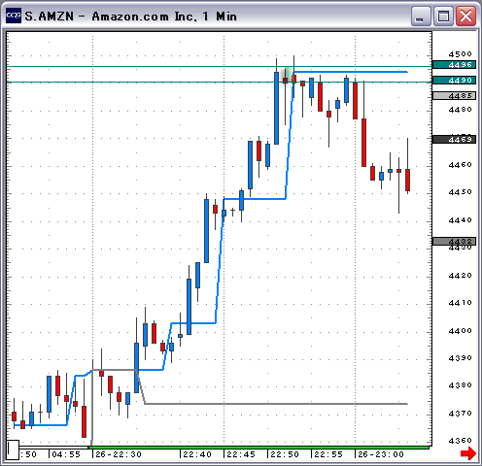Screen dimensions: 482x466
Task: Click the 4496 teal price label
Action: tap(454, 65)
